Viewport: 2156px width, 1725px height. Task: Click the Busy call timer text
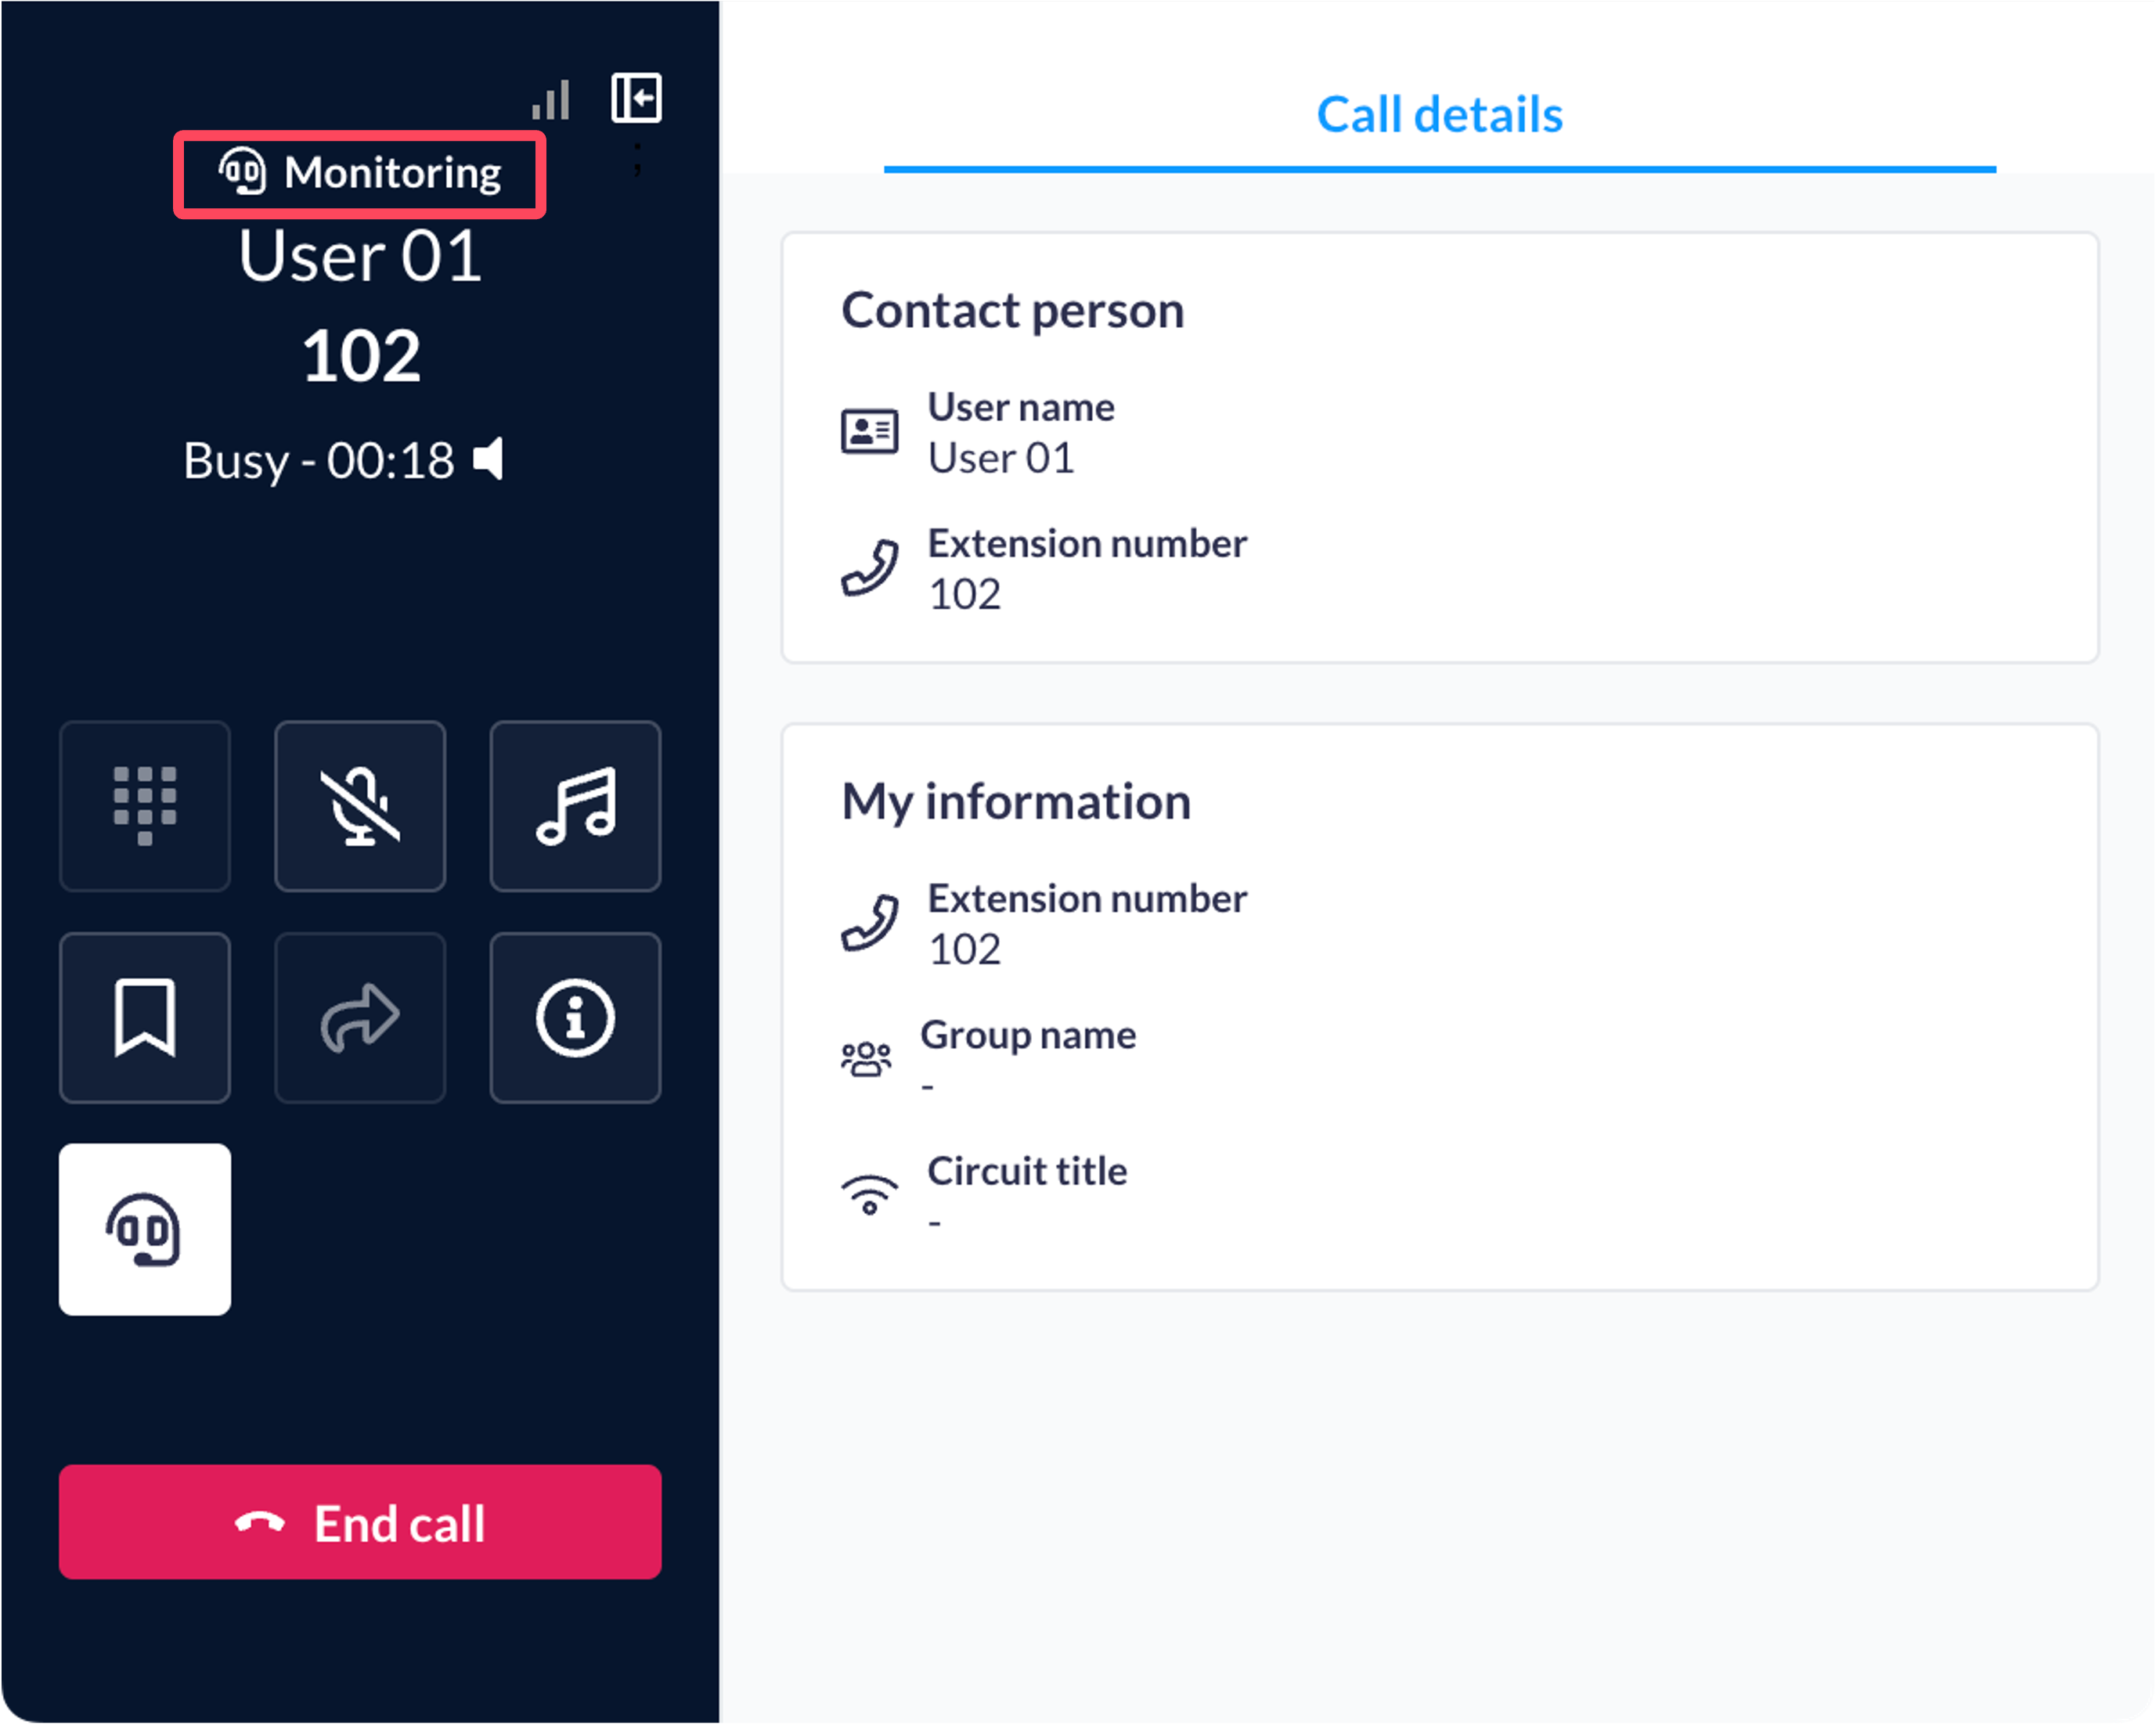319,461
